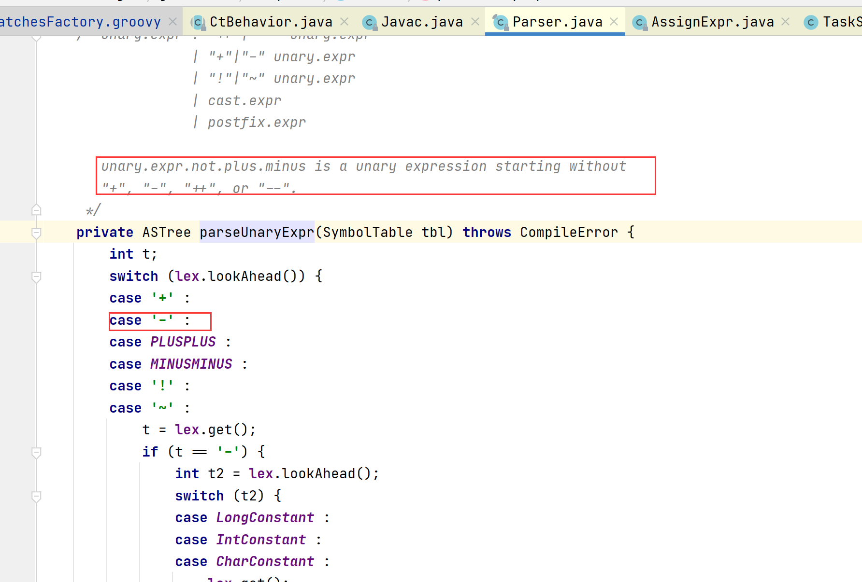Collapse the inner switch (t2) fold region
This screenshot has height=582, width=862.
tap(36, 496)
